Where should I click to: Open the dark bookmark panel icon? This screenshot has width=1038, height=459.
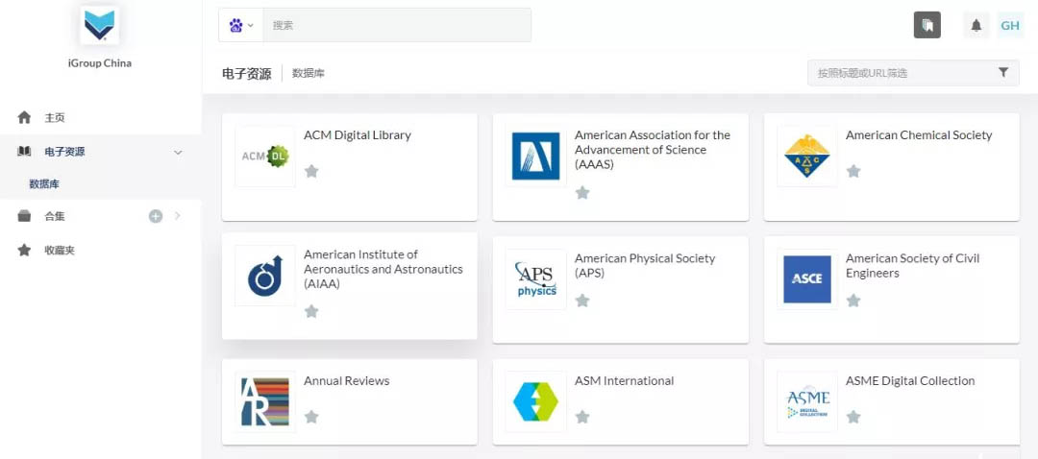pyautogui.click(x=927, y=25)
